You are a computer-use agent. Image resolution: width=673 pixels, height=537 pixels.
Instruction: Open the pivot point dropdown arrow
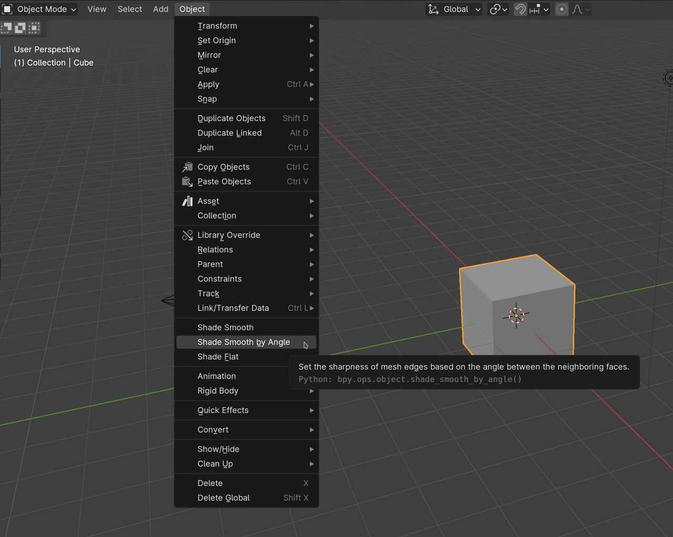point(505,9)
